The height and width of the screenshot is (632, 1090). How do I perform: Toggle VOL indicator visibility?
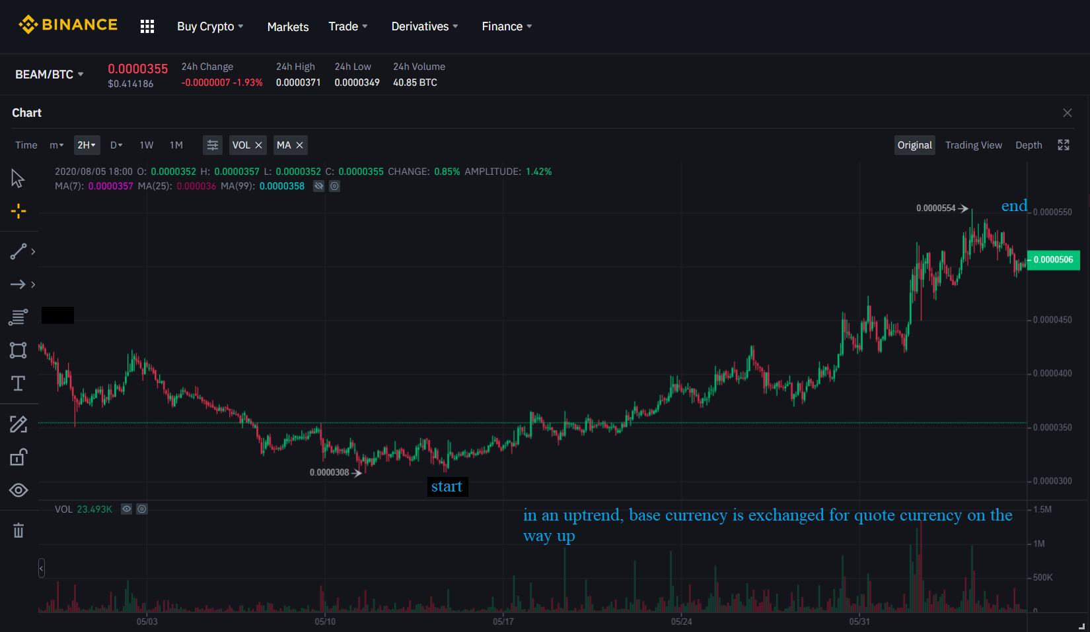127,509
